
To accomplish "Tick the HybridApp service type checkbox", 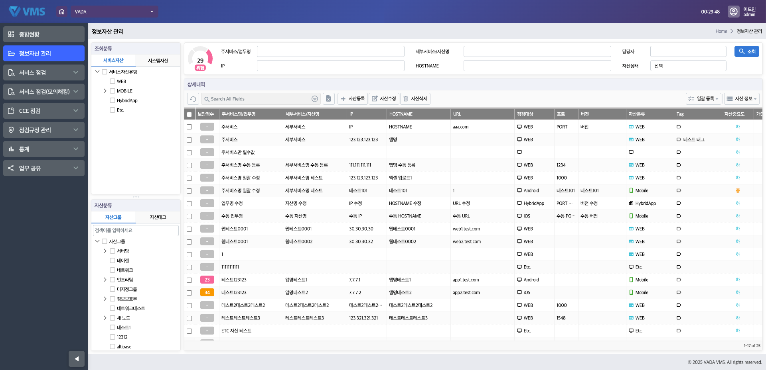I will coord(113,100).
